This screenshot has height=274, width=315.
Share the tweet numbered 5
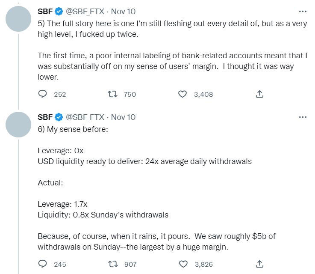(259, 94)
